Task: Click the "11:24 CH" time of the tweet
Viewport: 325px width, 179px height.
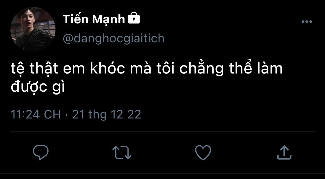Action: 36,114
